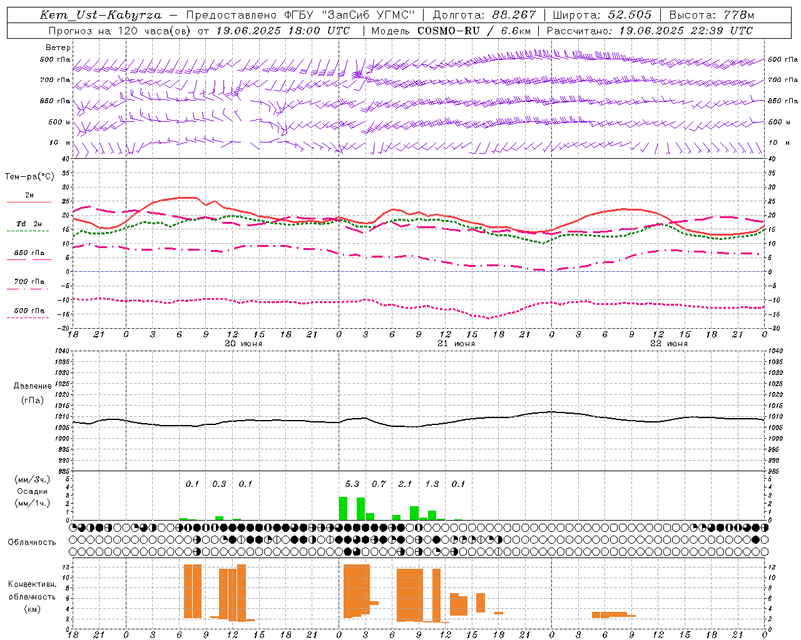This screenshot has height=640, width=801.
Task: Click the elevation text Высота: 778м
Action: (712, 15)
